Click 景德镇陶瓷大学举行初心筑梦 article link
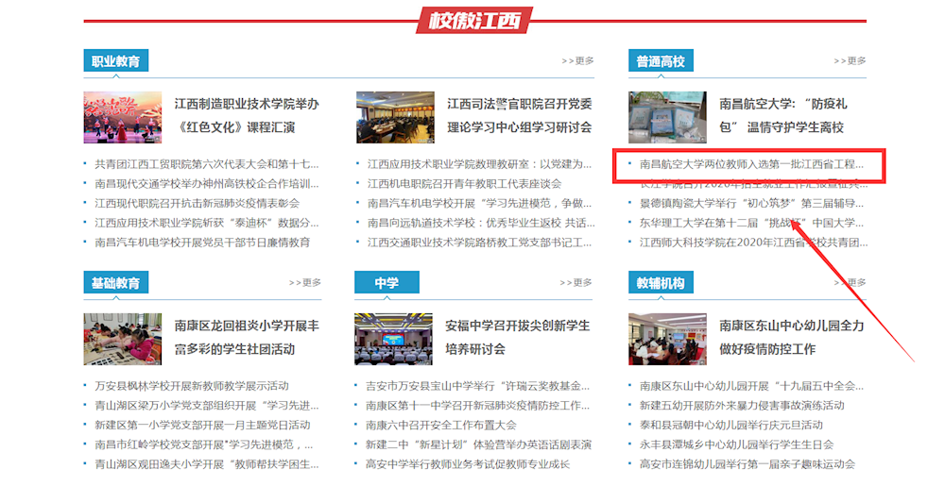 coord(751,203)
